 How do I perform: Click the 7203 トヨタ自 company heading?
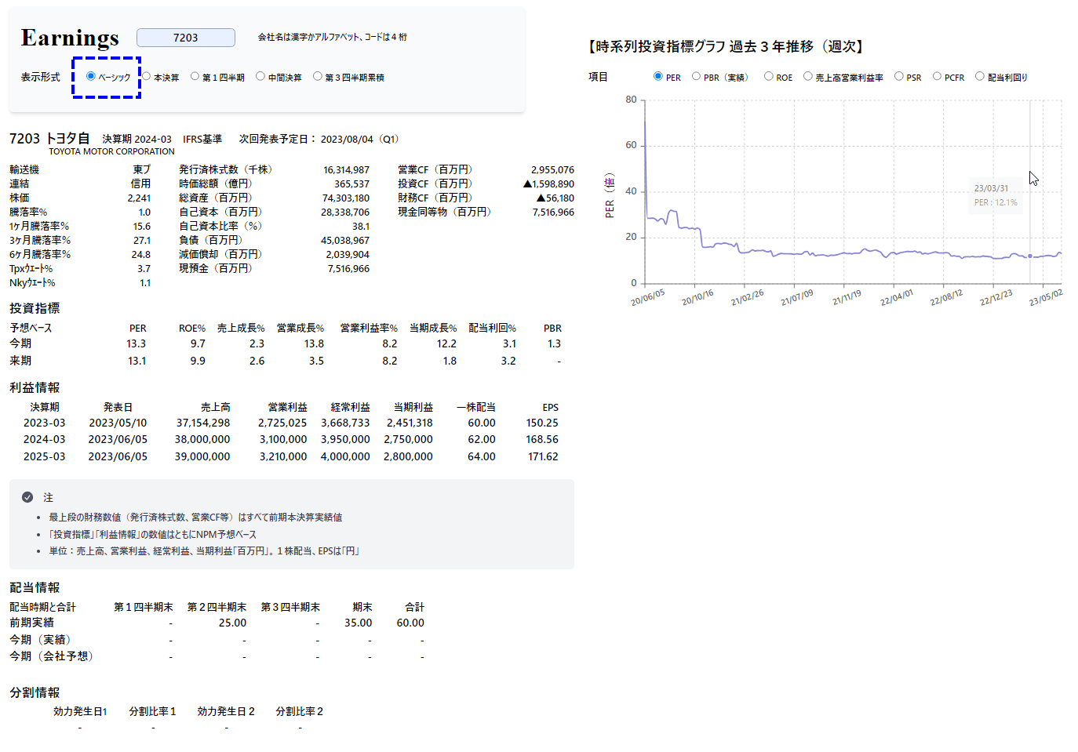click(49, 139)
